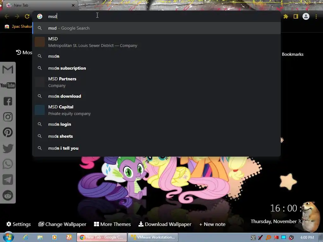Go back to previous page
Screen dimensions: 323x242
(x=7, y=16)
